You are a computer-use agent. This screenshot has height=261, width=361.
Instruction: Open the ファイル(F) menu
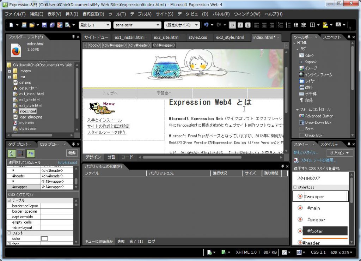coord(15,14)
